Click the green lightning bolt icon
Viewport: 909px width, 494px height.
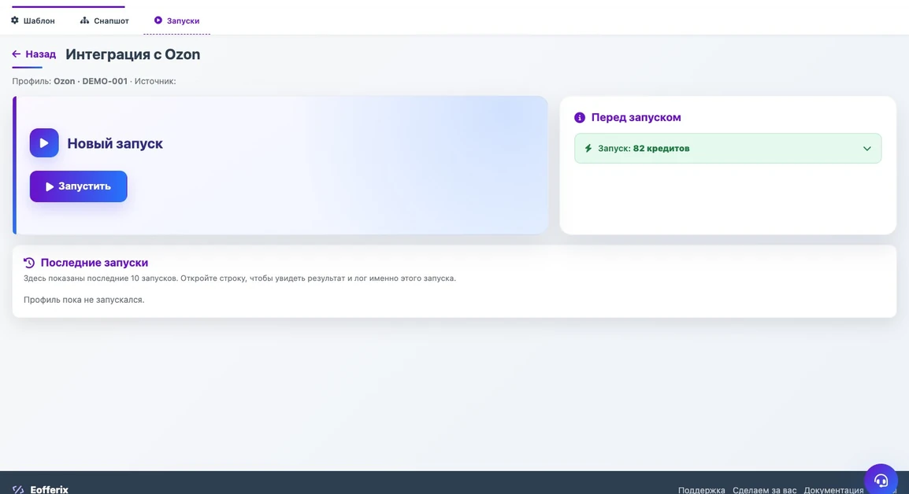(588, 148)
